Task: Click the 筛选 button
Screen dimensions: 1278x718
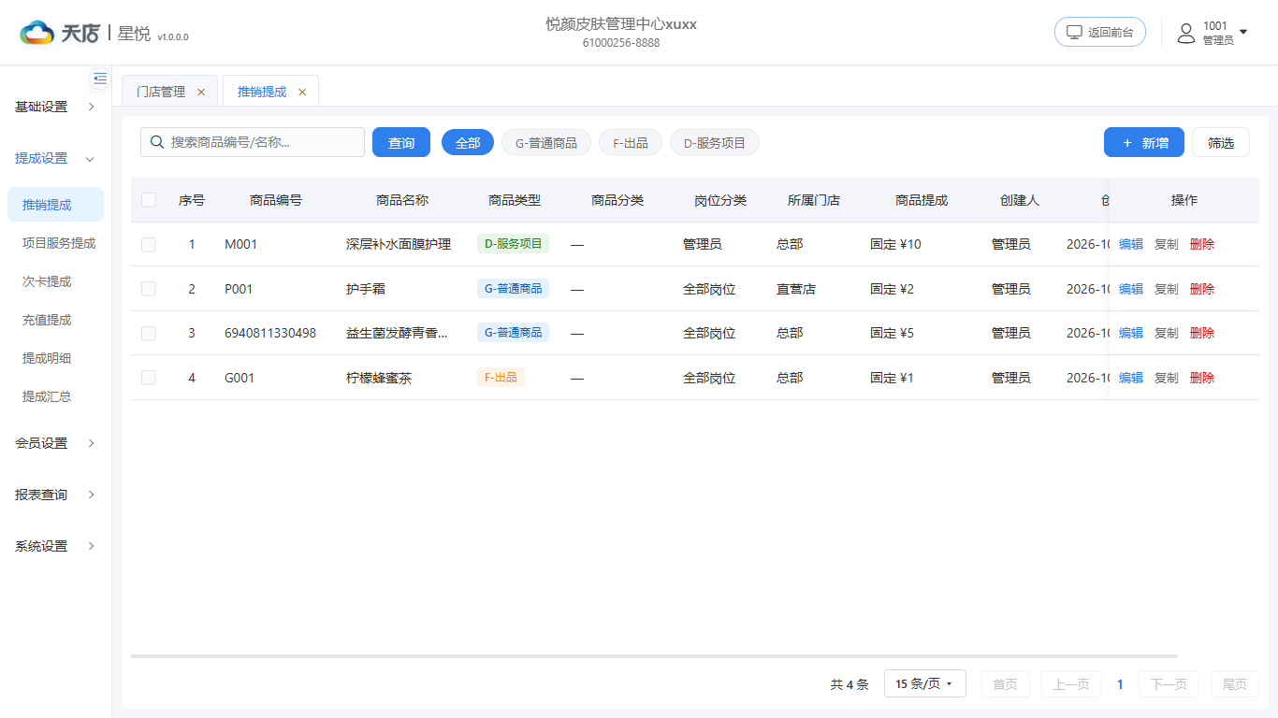Action: tap(1221, 142)
